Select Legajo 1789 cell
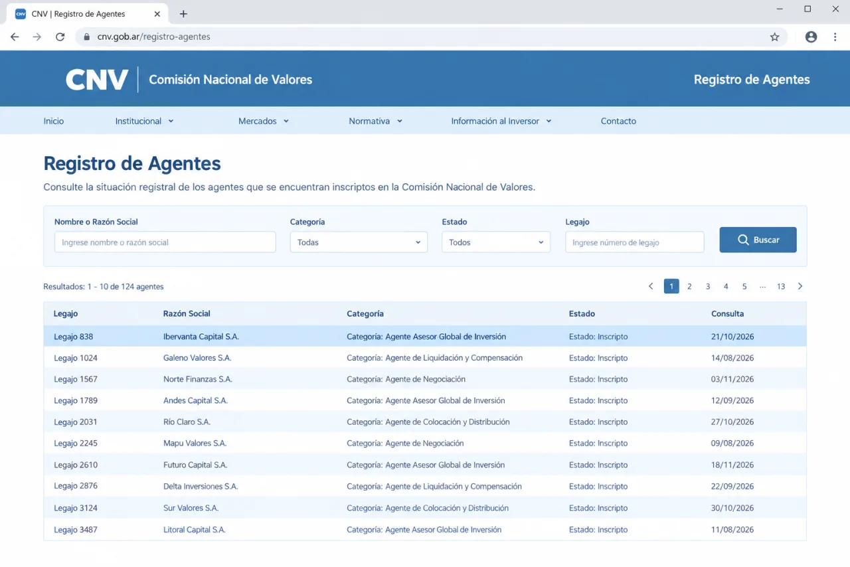The width and height of the screenshot is (850, 567). coord(76,400)
